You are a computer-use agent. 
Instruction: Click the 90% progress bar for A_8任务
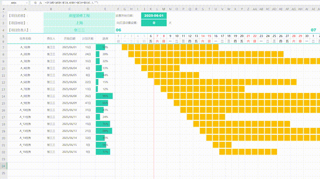tap(104, 96)
